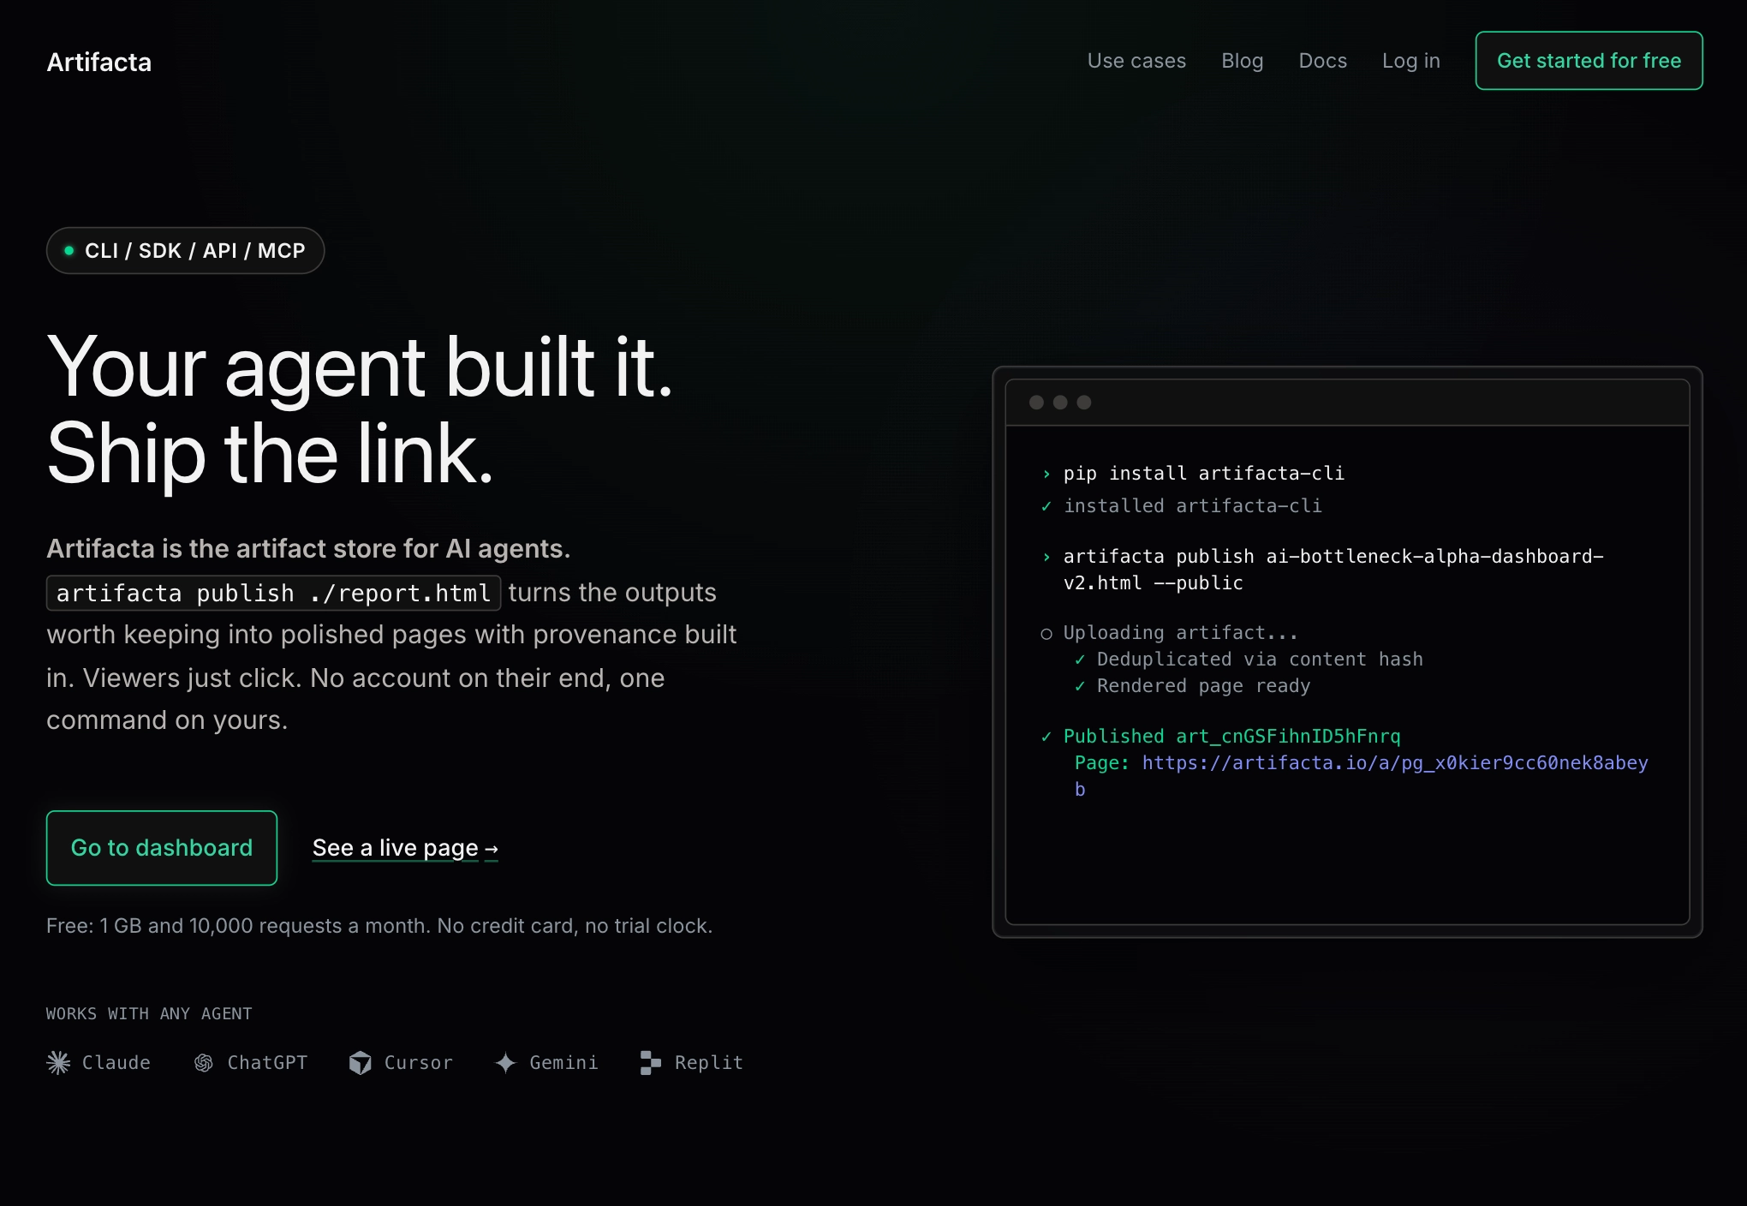Click the checkmark beside Deduplicated via content hash

[1080, 660]
